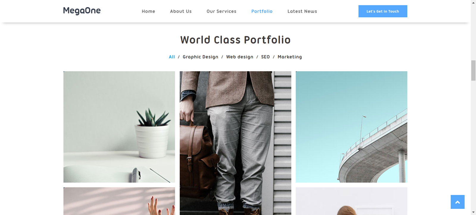Open the man with leather bag image

pos(235,143)
